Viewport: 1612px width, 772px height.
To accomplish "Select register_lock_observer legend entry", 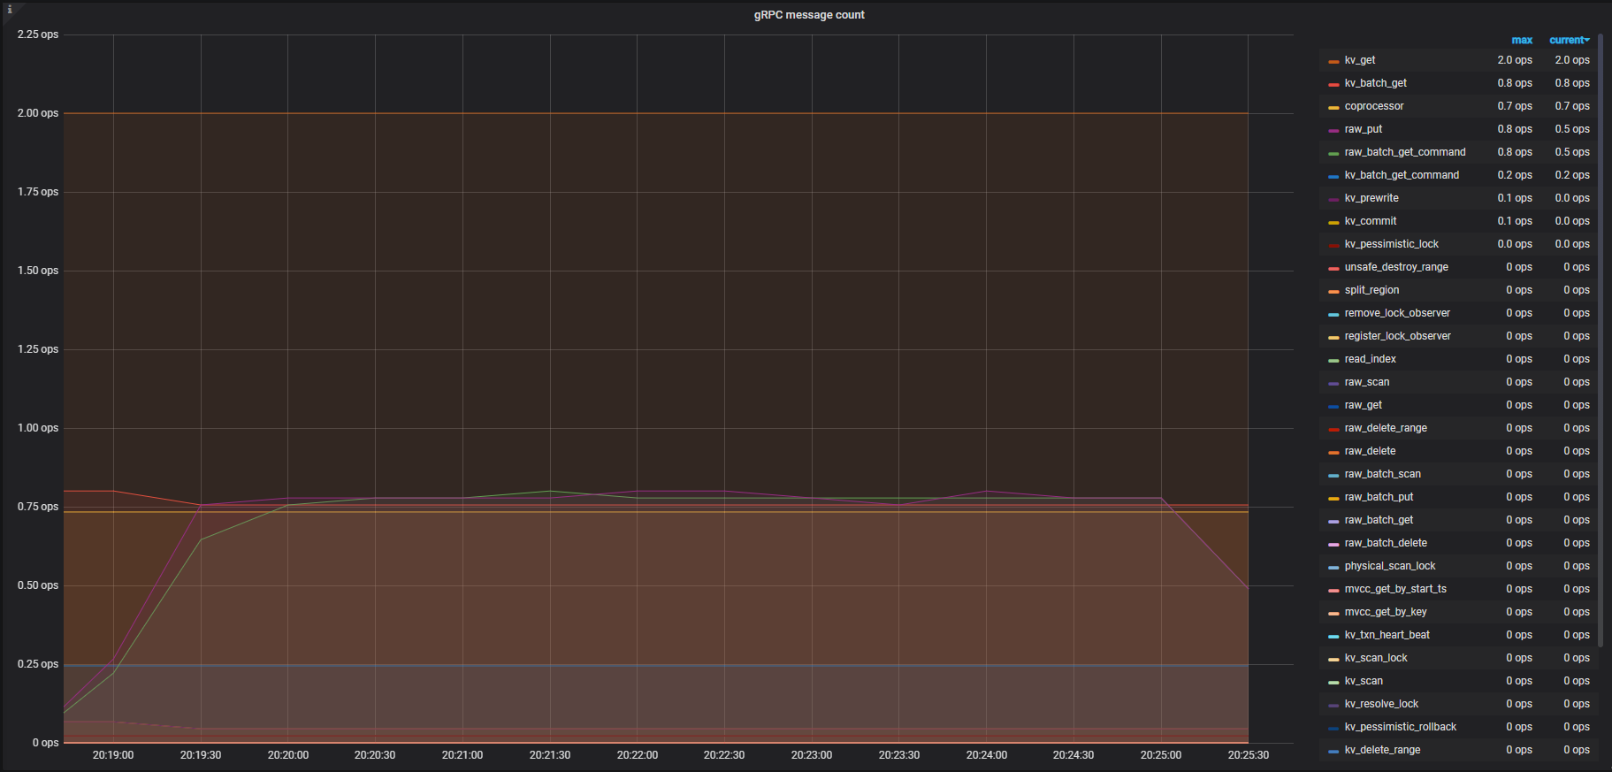I will 1398,336.
